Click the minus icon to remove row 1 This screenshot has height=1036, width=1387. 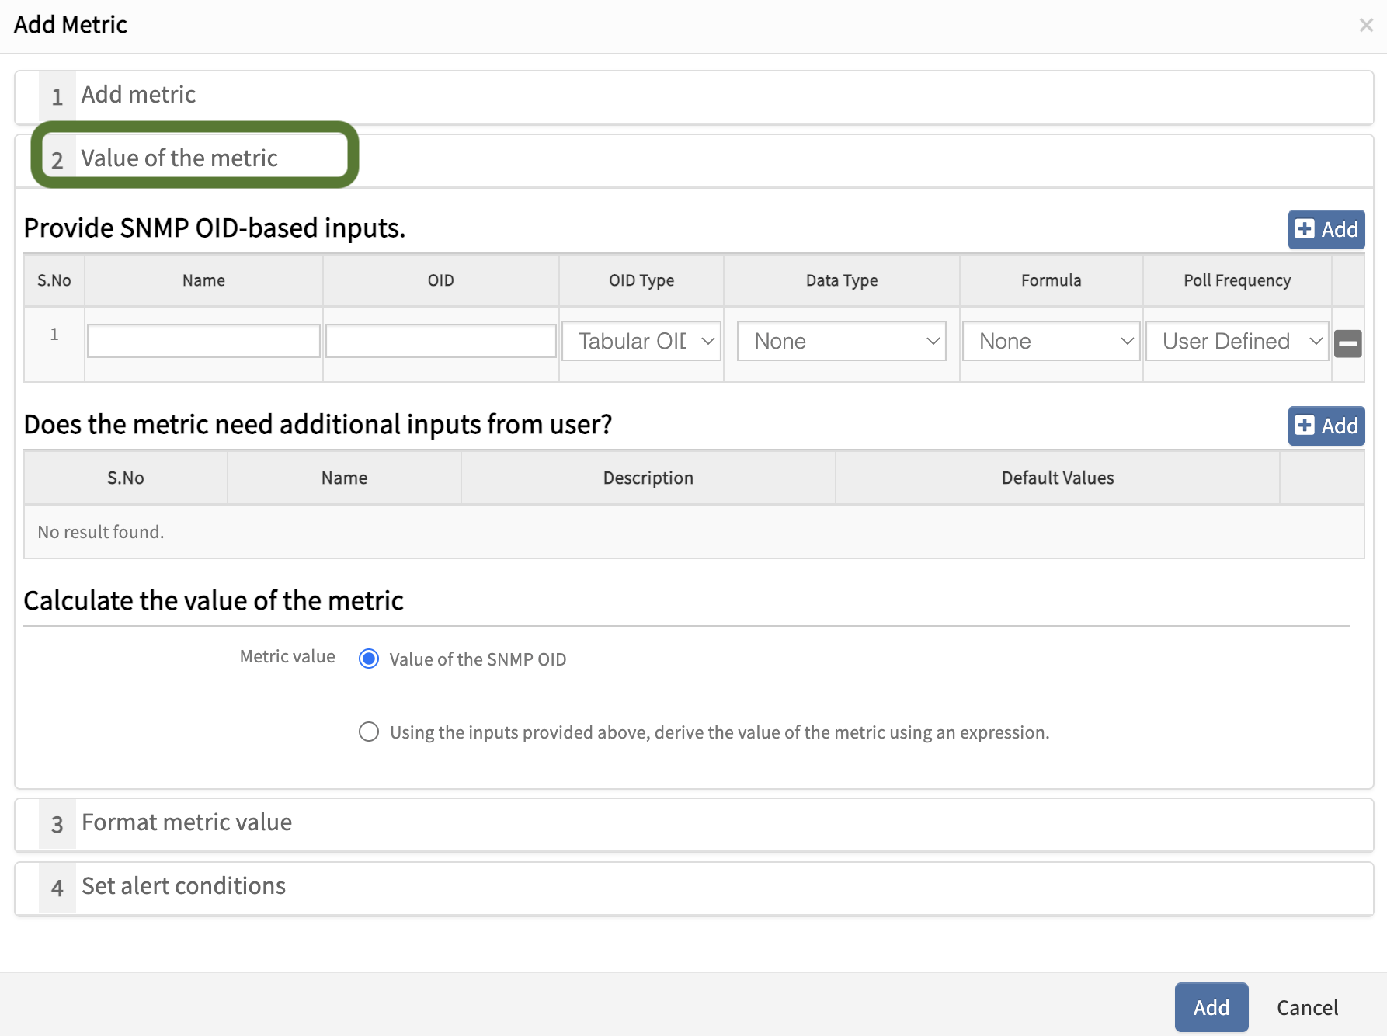pos(1347,343)
